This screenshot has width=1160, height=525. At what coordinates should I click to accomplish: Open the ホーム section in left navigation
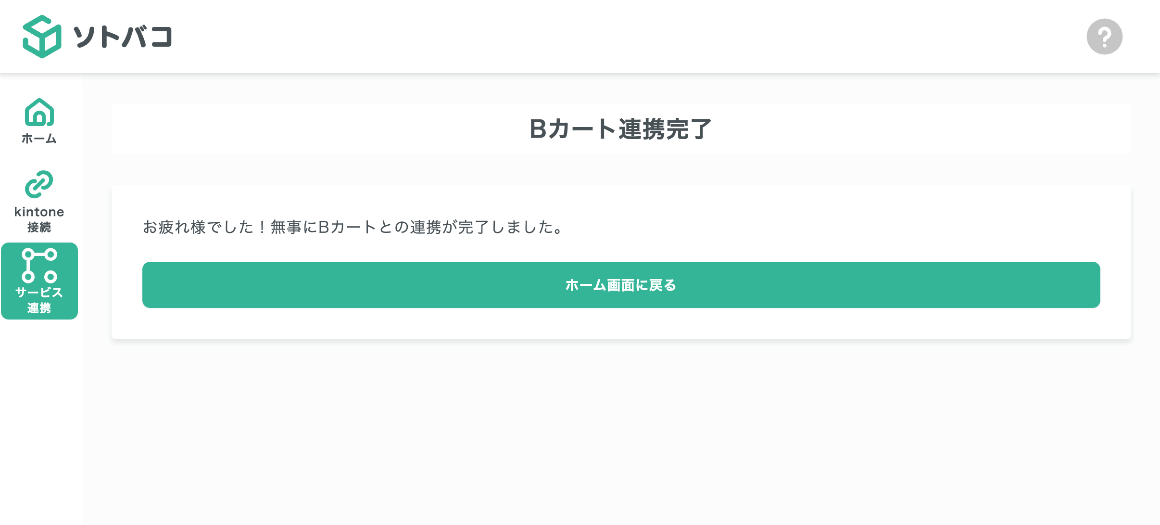pos(39,120)
